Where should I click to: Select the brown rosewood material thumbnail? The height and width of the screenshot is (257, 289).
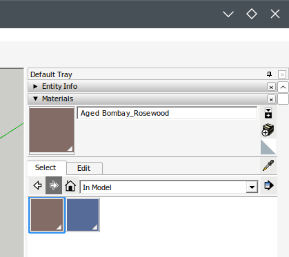pyautogui.click(x=47, y=215)
